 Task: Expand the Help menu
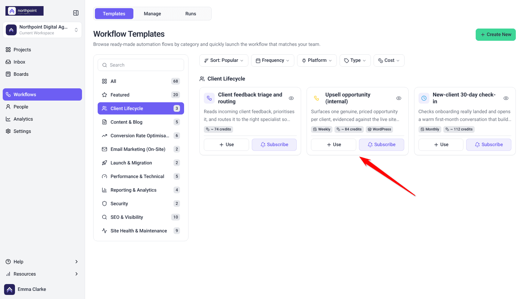(42, 262)
